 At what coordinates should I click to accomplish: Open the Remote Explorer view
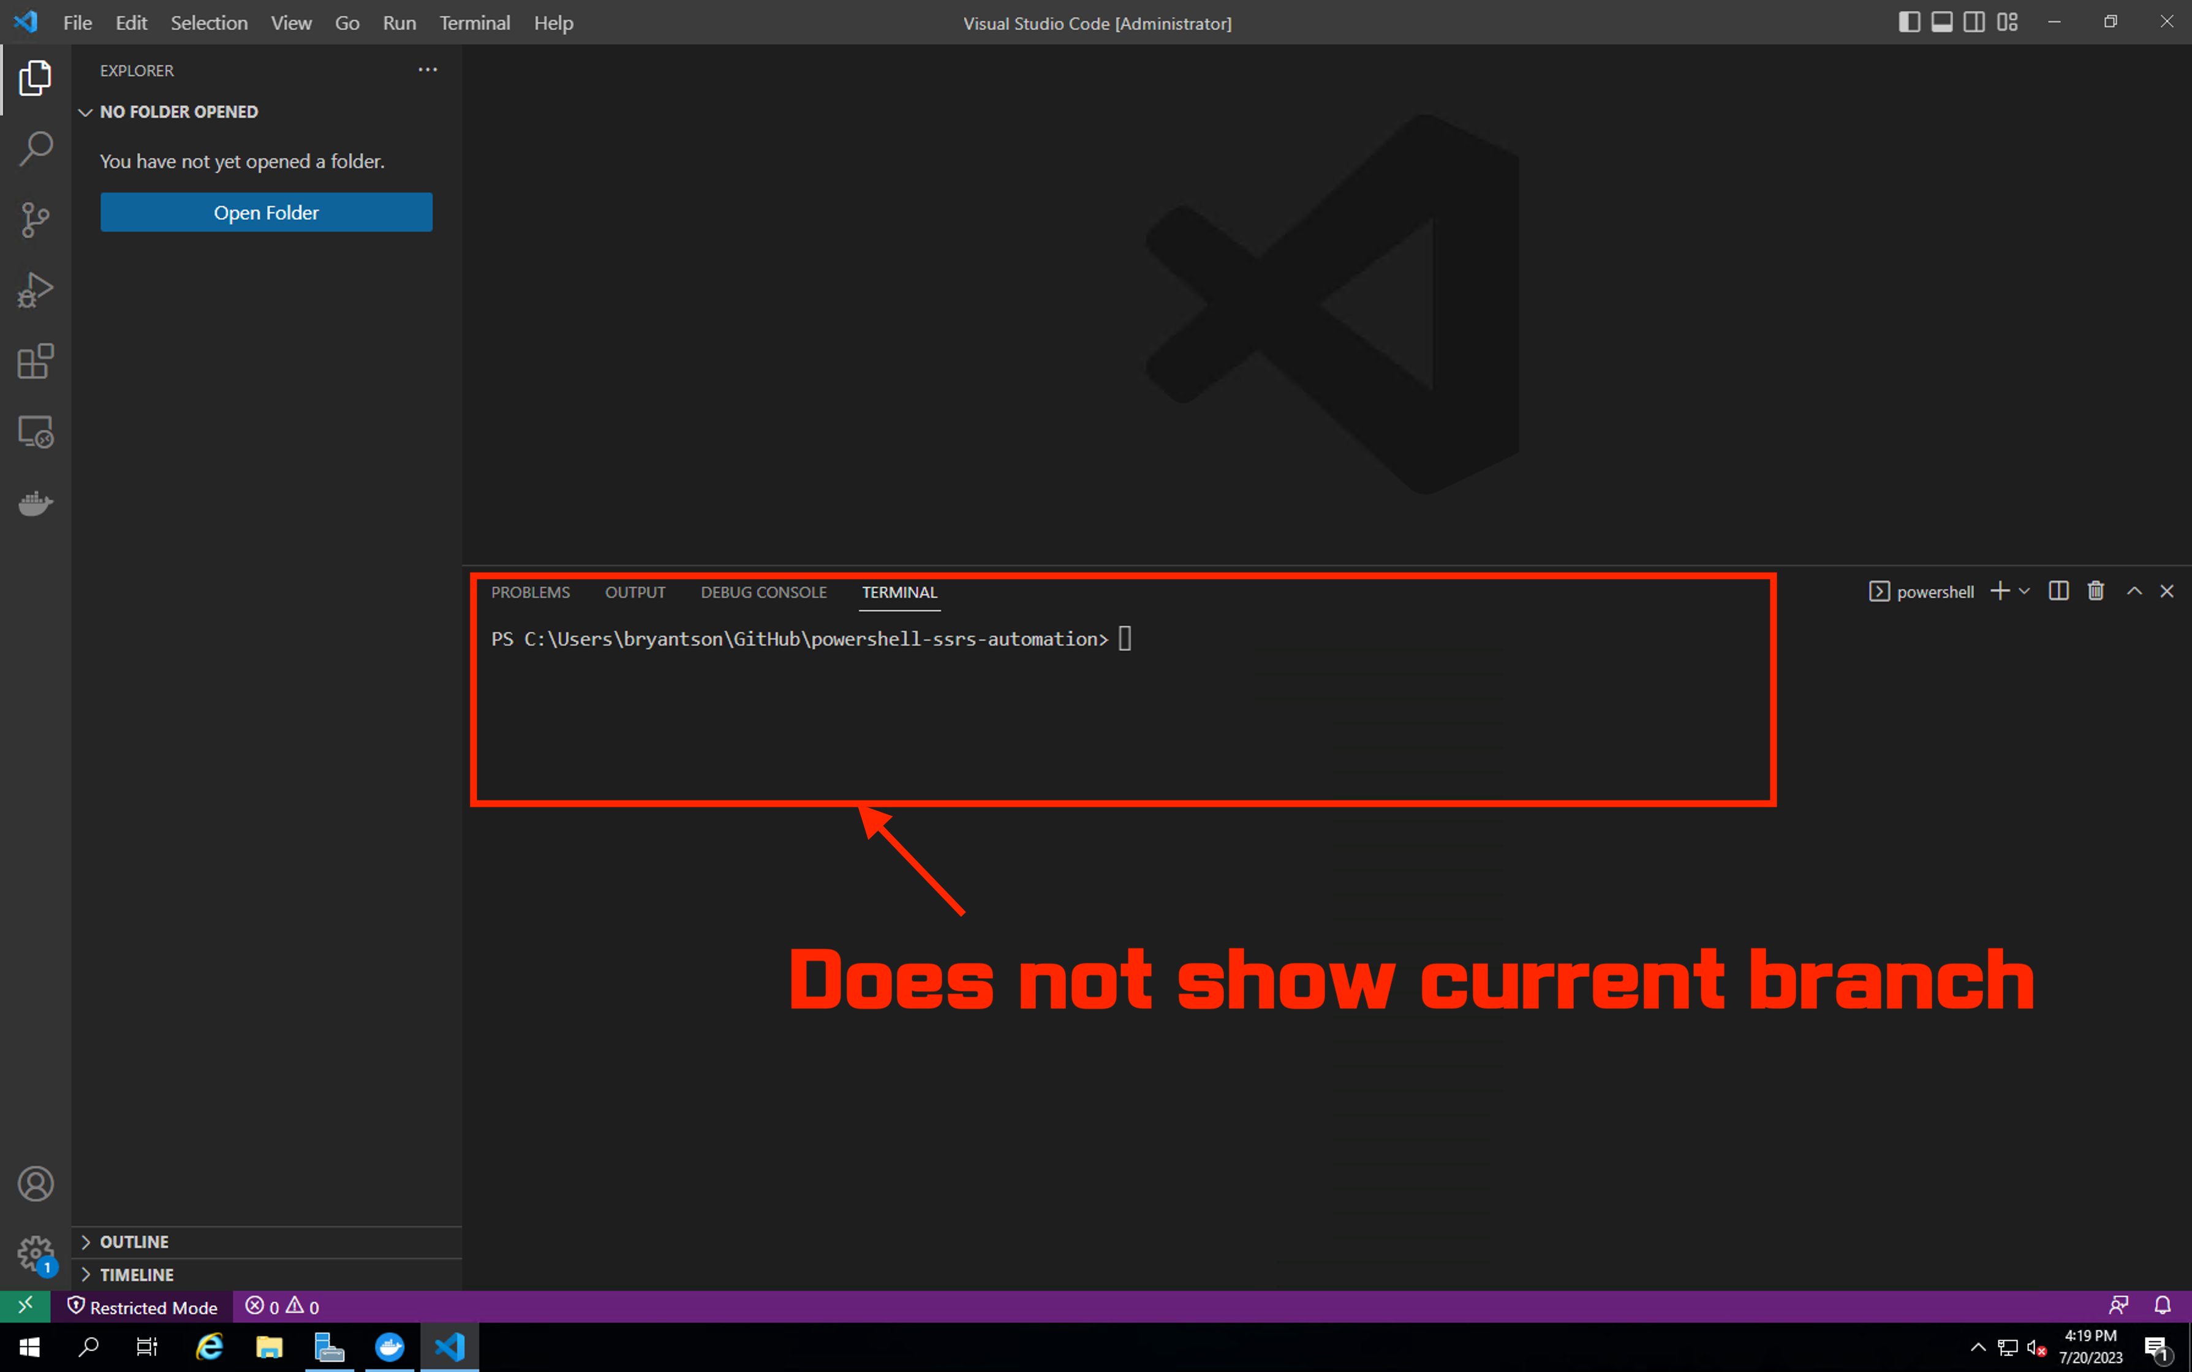36,432
